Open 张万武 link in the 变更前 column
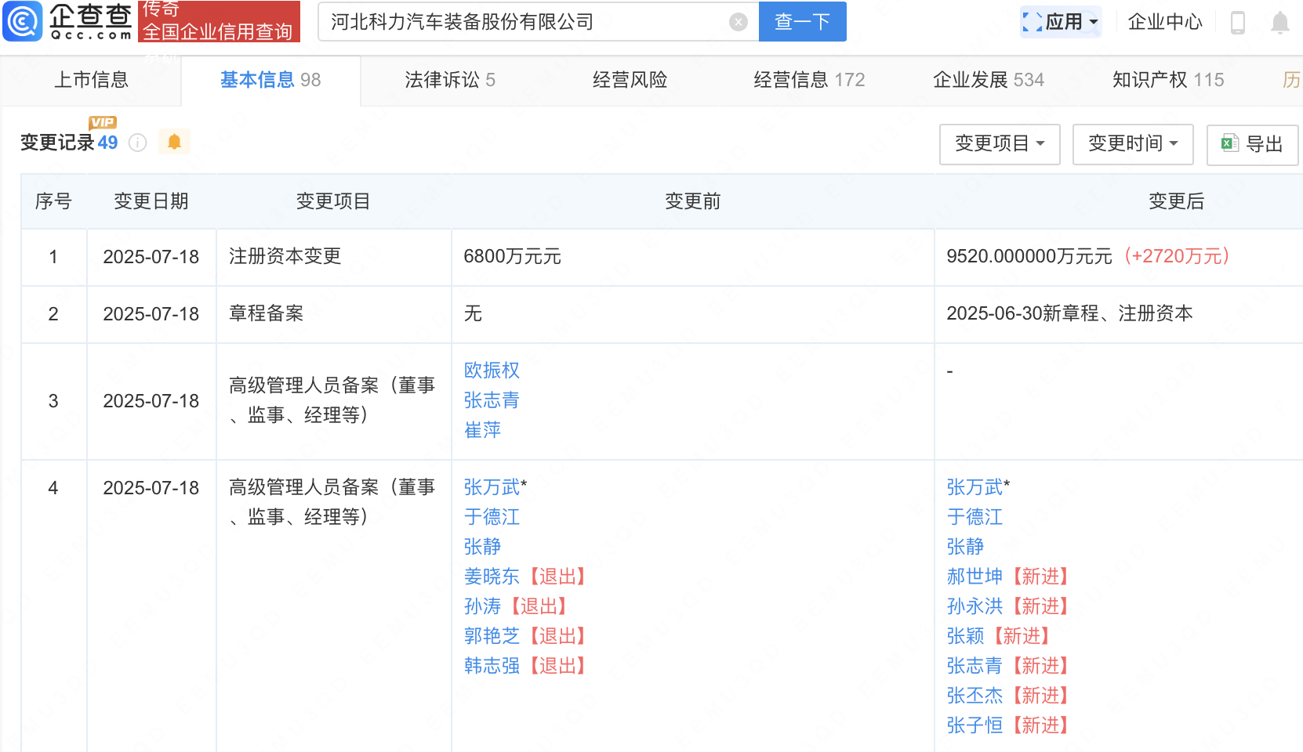This screenshot has height=752, width=1303. tap(492, 487)
